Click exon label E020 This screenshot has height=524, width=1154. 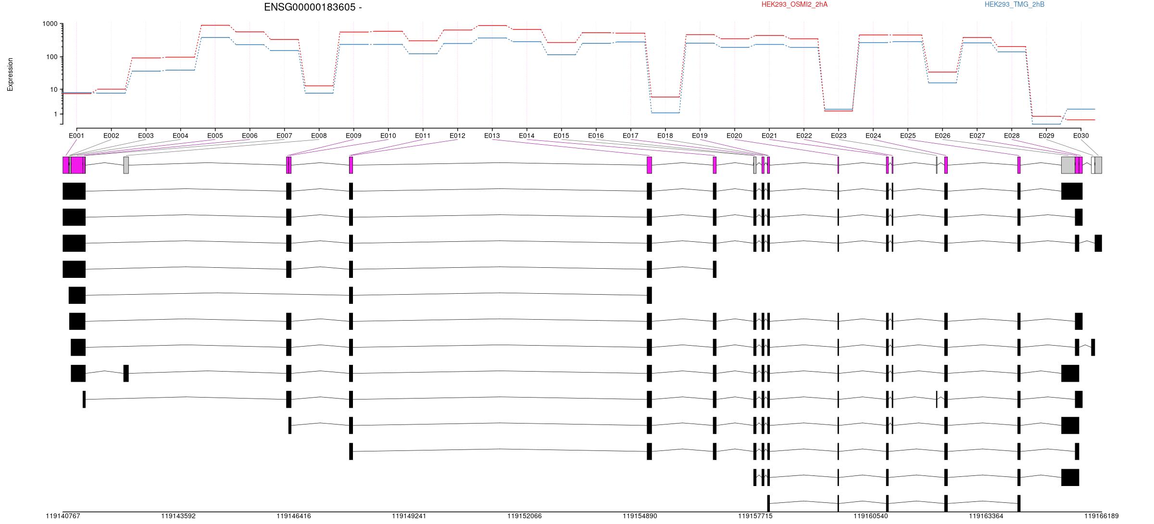[734, 136]
